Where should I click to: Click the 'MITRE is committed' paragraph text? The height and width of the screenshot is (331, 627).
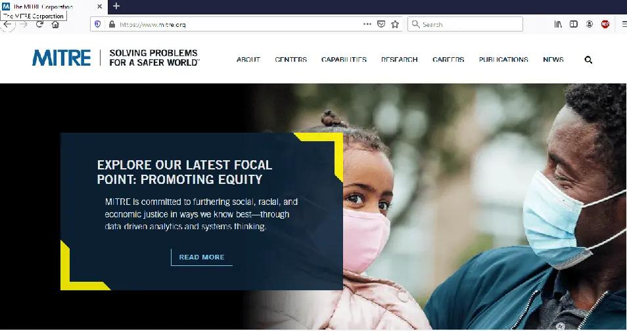[201, 214]
